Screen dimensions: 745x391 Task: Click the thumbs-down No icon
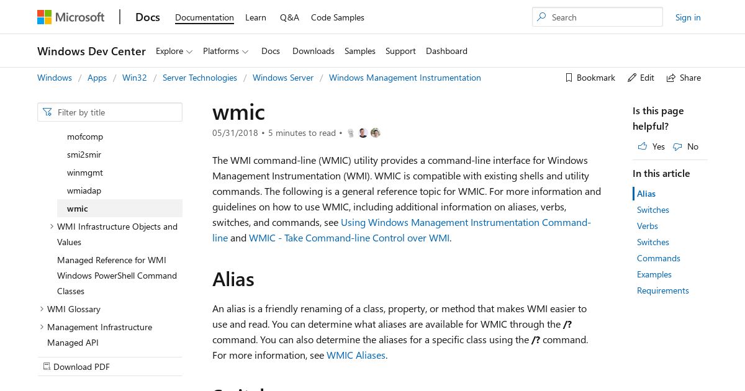click(677, 146)
